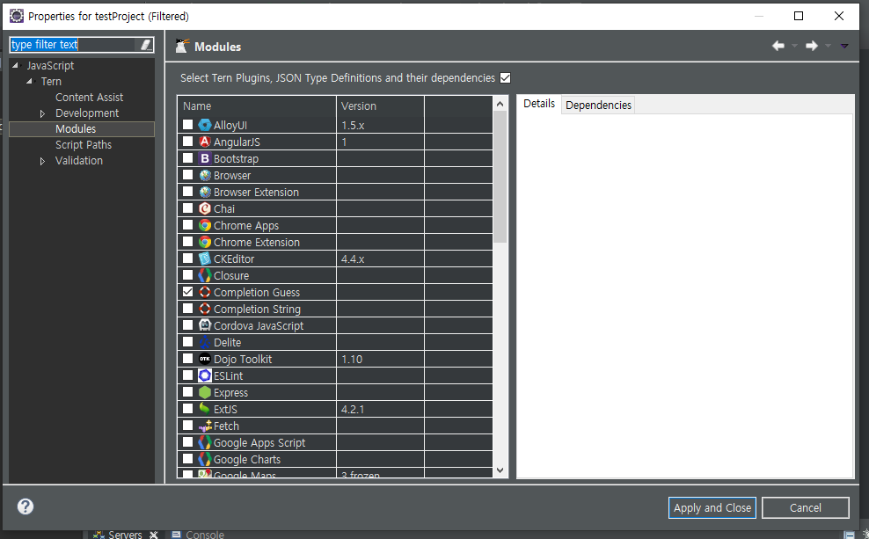Click the Closure module icon
Screen dimensions: 869x539
(205, 275)
